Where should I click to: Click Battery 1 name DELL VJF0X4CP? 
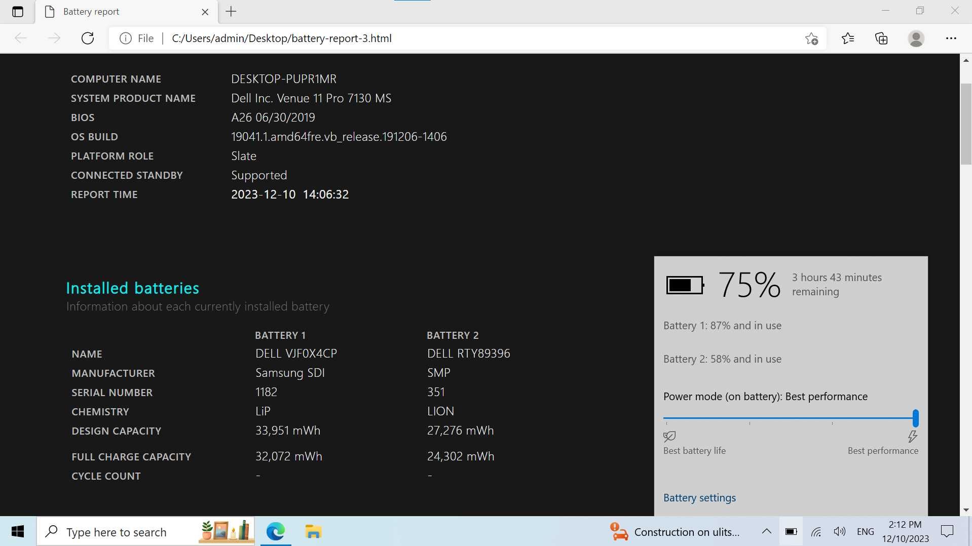(296, 354)
